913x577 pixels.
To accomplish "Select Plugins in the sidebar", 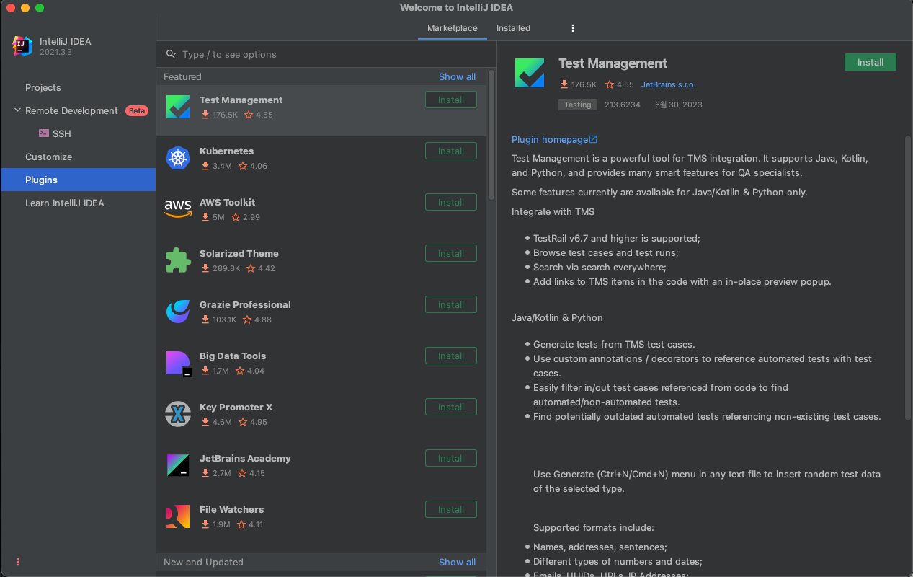I will pyautogui.click(x=78, y=180).
